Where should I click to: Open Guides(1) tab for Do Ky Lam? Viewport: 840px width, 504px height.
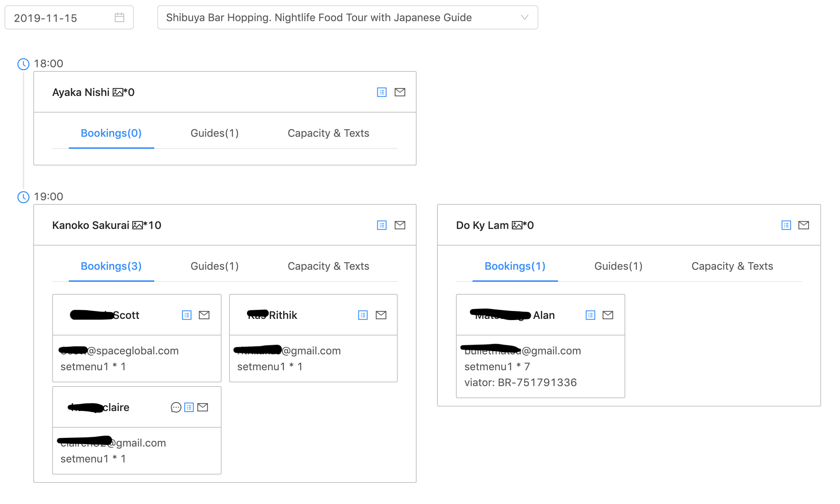coord(618,266)
